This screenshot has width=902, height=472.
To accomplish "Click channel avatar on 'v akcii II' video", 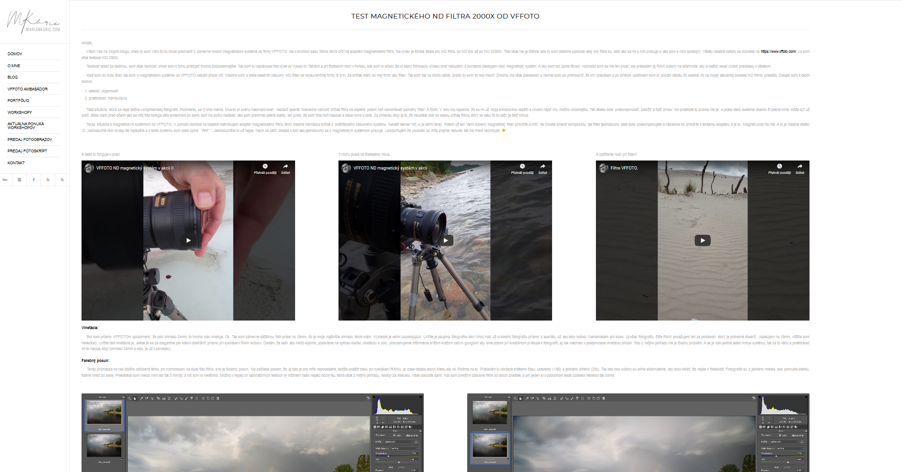I will tap(89, 168).
